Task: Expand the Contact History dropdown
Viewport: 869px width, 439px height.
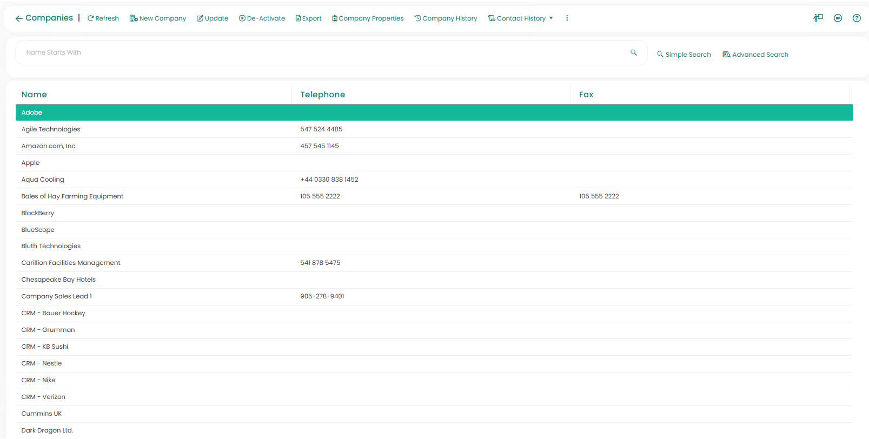Action: tap(521, 18)
